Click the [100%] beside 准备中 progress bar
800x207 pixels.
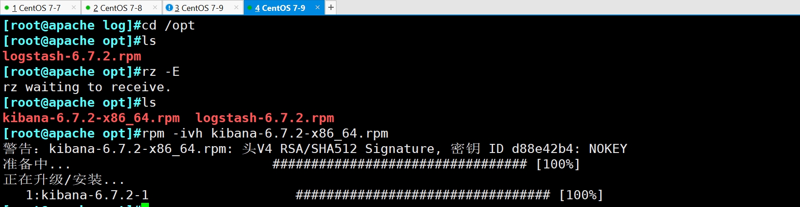[558, 164]
